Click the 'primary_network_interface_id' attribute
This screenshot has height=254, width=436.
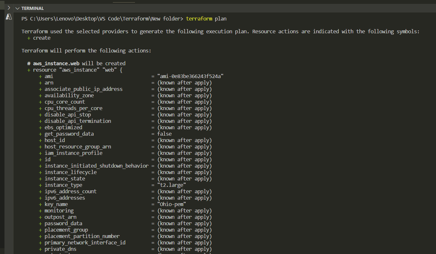tap(85, 242)
